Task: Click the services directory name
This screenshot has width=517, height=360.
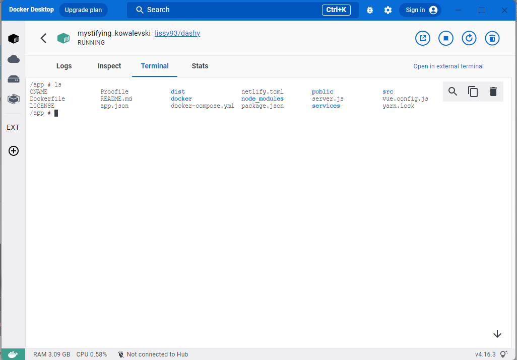Action: coord(326,106)
